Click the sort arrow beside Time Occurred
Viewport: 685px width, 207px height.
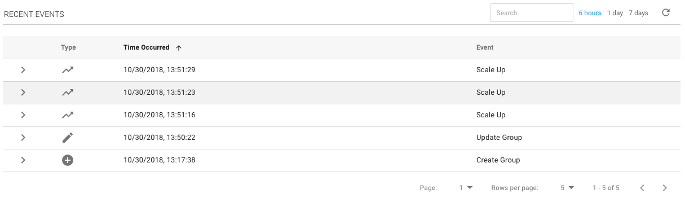(x=179, y=48)
